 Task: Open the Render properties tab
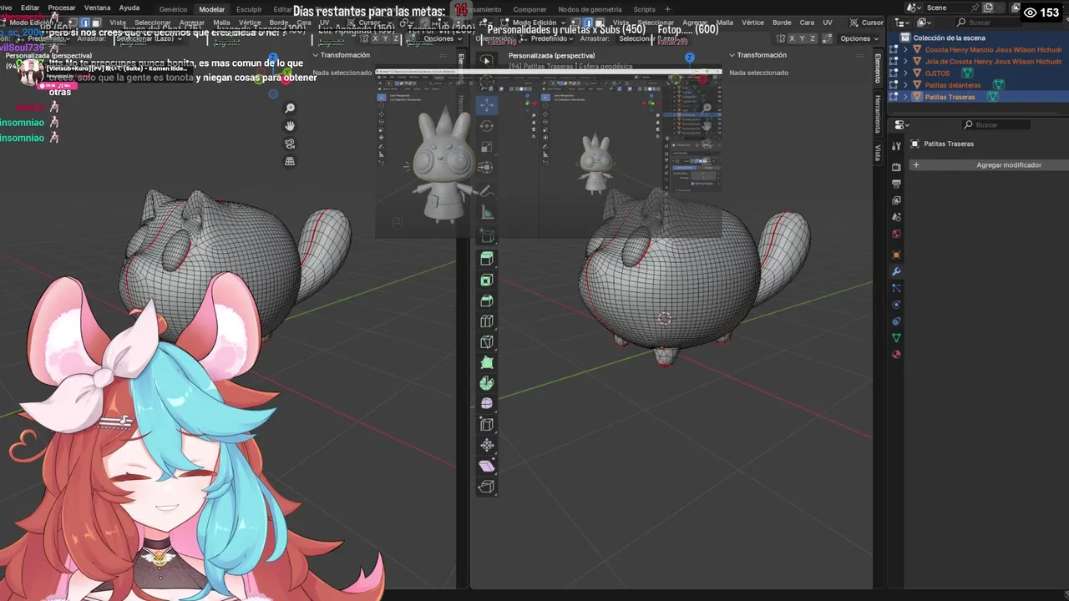point(896,167)
